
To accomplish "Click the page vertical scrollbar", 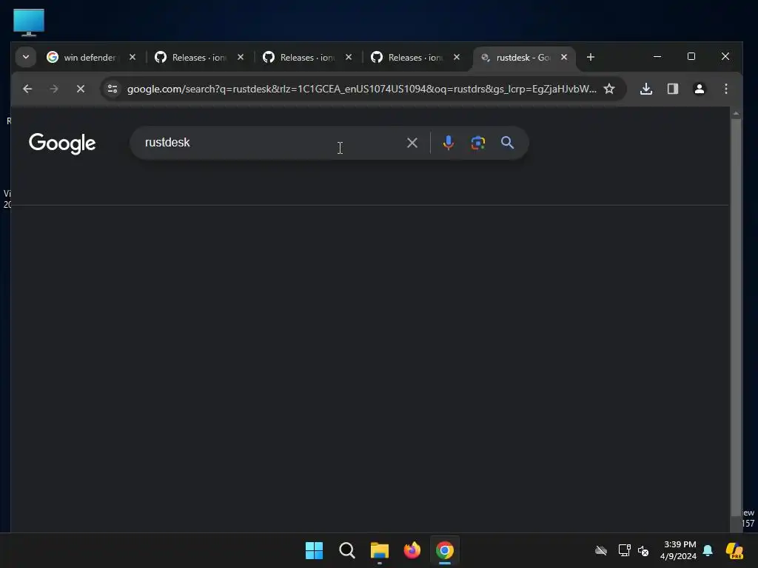I will tap(736, 319).
